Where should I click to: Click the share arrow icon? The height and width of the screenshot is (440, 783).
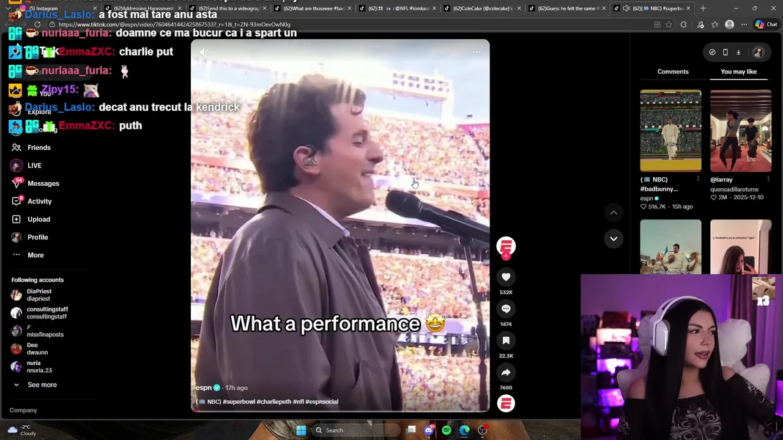506,373
